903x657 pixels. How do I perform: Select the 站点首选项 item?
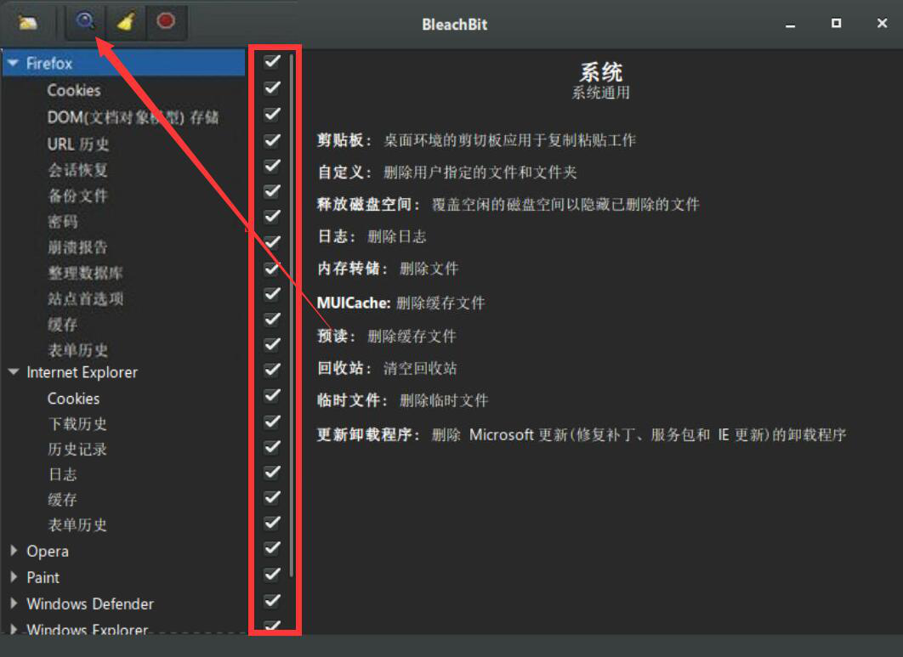point(85,298)
